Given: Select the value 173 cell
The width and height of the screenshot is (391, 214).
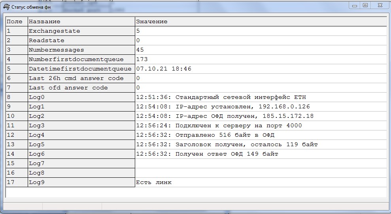Looking at the screenshot, I should [x=261, y=60].
